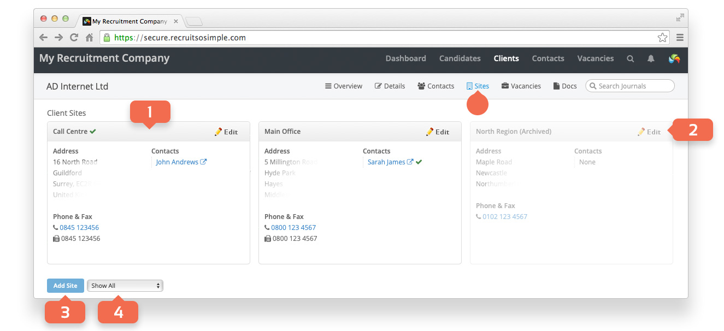Screen dimensions: 724x331
Task: Navigate to Contacts in top navbar
Action: click(x=548, y=58)
